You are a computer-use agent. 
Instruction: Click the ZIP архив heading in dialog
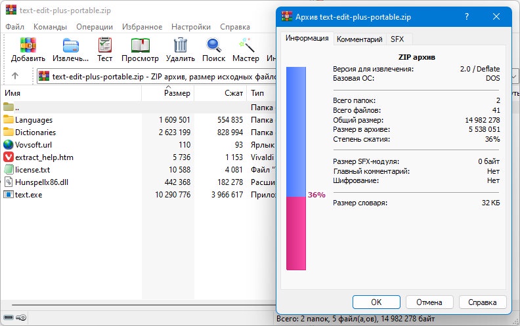(x=416, y=57)
